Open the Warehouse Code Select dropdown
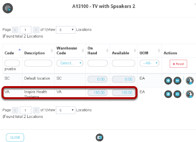The image size is (196, 142). tap(70, 63)
